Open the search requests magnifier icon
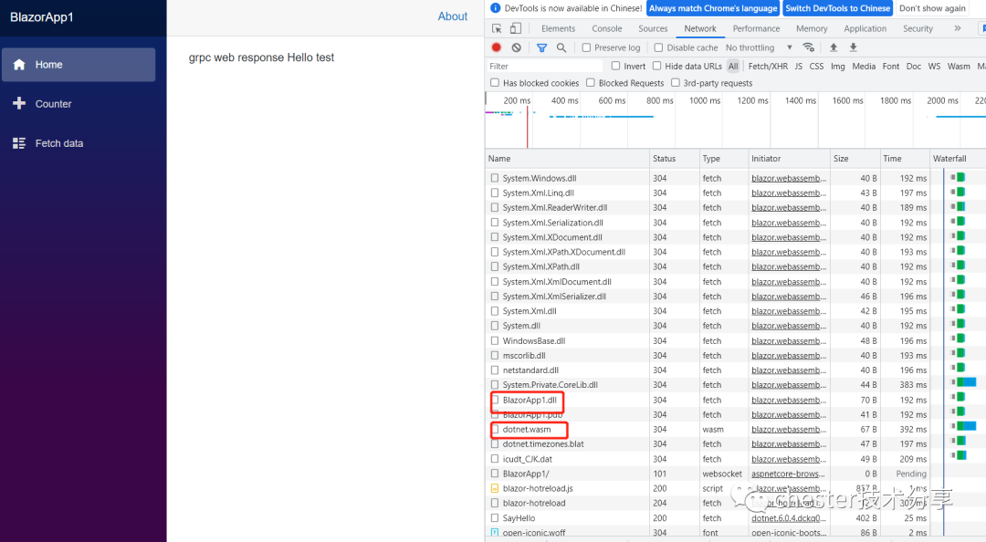This screenshot has height=542, width=986. [560, 47]
